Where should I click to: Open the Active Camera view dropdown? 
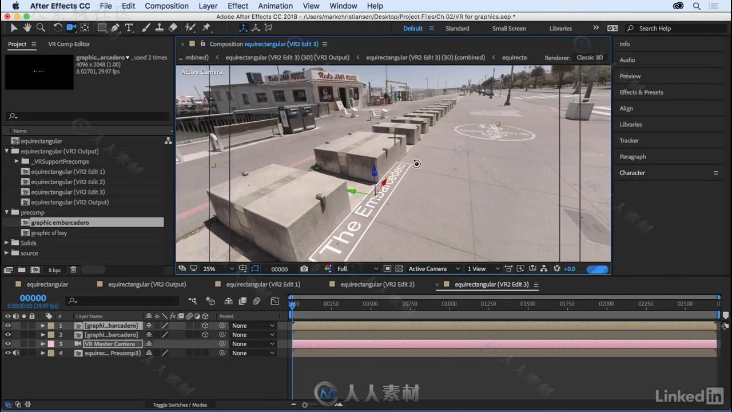(434, 269)
